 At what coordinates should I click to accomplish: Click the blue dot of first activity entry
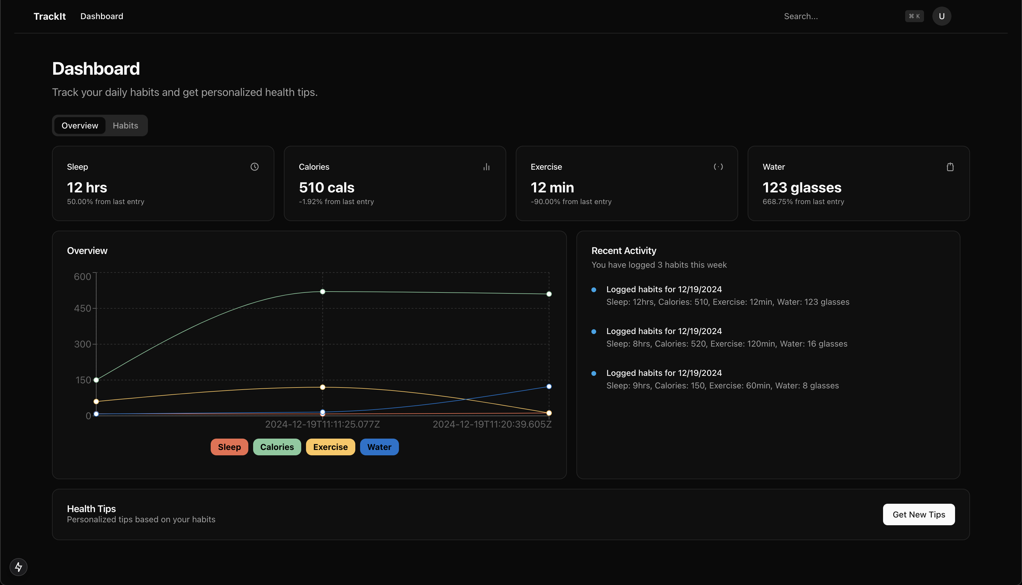(x=593, y=290)
